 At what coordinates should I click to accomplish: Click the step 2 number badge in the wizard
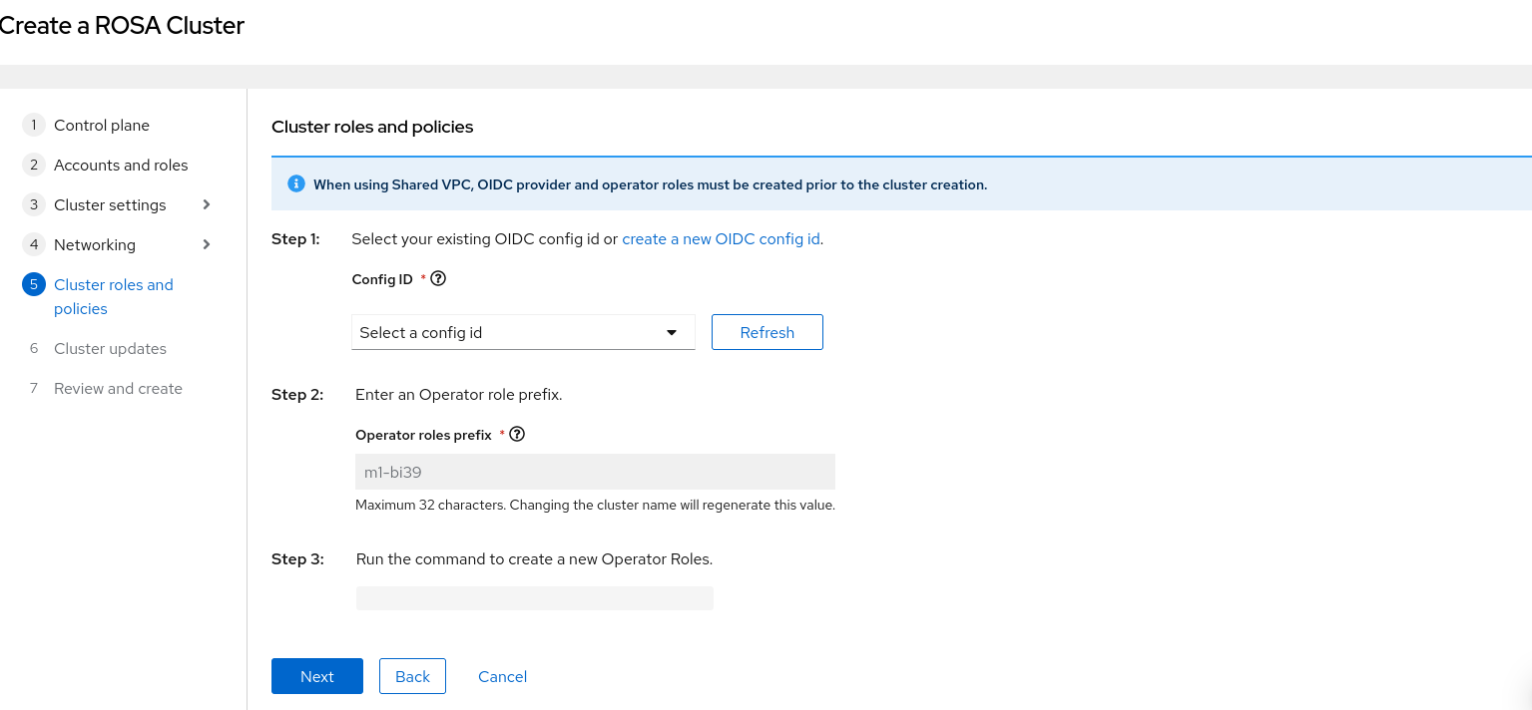33,166
